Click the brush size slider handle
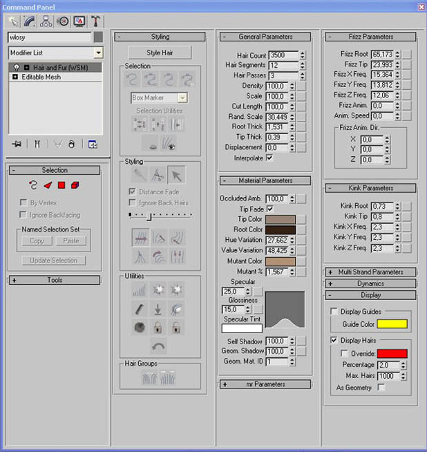 [x=149, y=216]
